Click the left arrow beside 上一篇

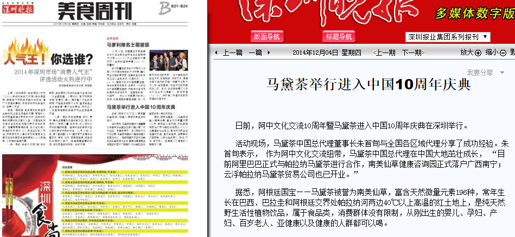216,52
